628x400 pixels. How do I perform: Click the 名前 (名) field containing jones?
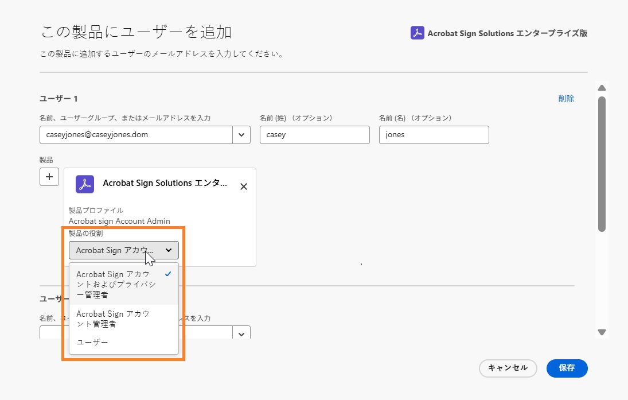coord(434,134)
